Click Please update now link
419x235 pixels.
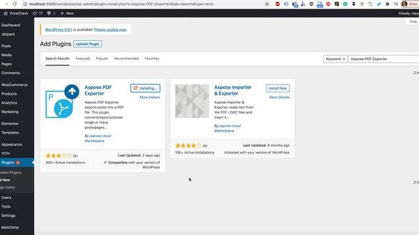[x=110, y=29]
